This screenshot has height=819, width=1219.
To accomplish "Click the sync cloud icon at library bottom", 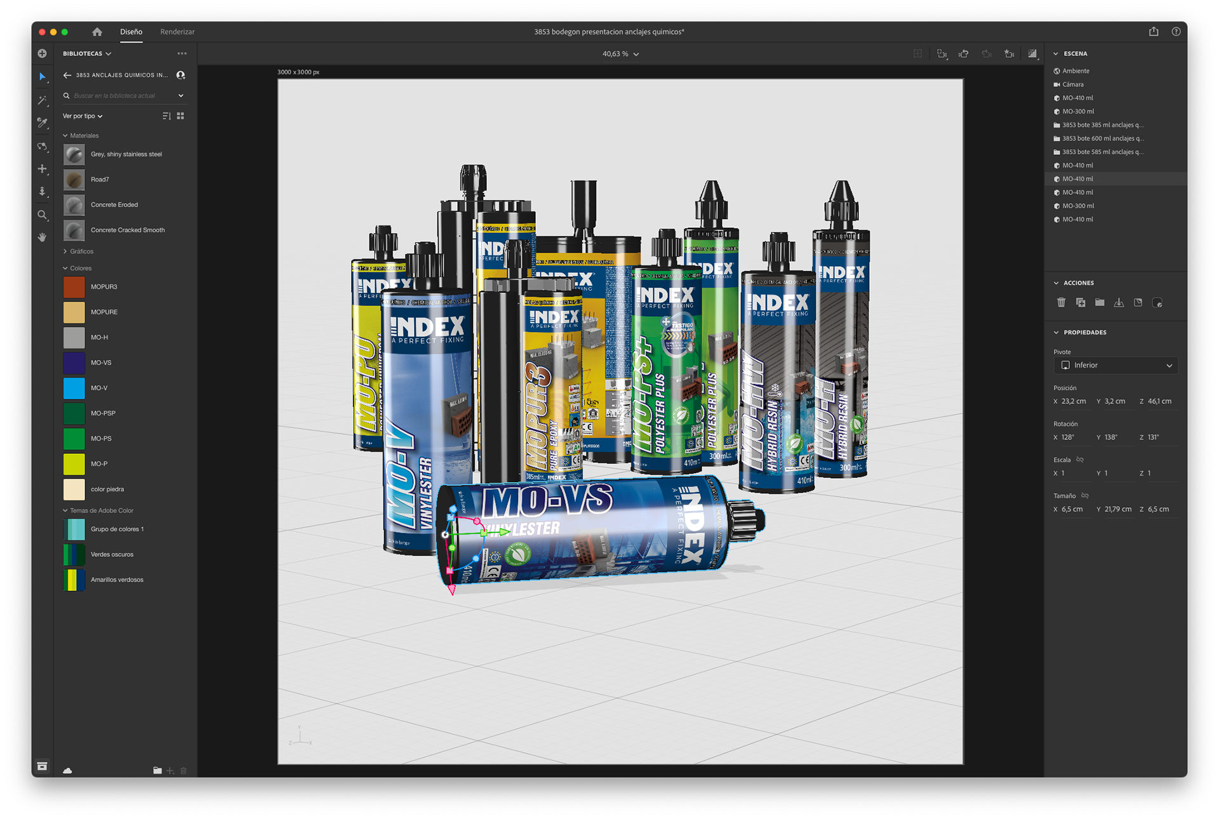I will [67, 771].
